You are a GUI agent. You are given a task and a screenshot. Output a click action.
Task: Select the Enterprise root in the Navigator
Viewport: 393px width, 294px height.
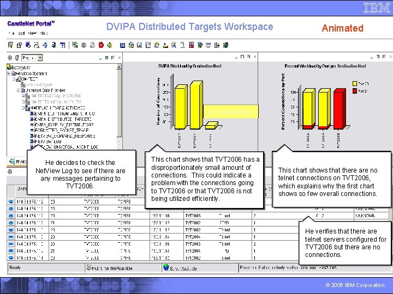19,68
